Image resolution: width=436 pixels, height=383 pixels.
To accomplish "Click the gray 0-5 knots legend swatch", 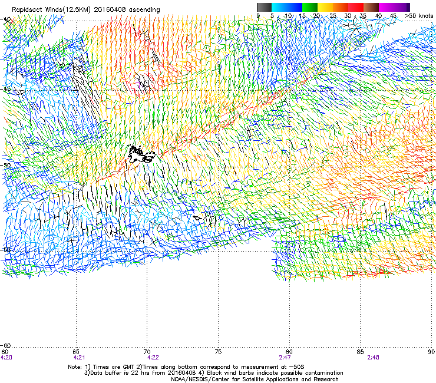I will coord(264,7).
